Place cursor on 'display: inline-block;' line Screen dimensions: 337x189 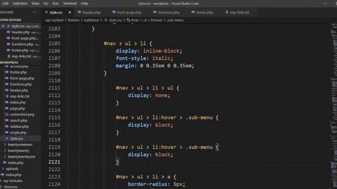pos(148,51)
